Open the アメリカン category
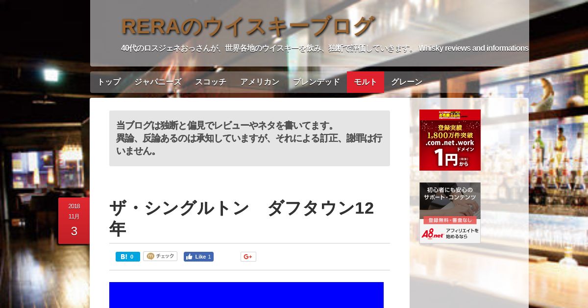Screen dimensions: 588x308 tap(260, 82)
